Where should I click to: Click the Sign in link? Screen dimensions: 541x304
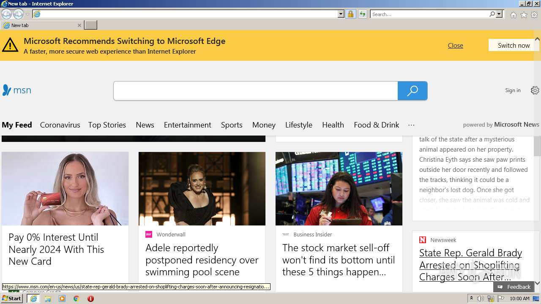tap(513, 90)
